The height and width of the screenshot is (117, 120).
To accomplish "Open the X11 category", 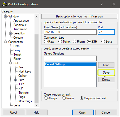I will [x=21, y=88].
